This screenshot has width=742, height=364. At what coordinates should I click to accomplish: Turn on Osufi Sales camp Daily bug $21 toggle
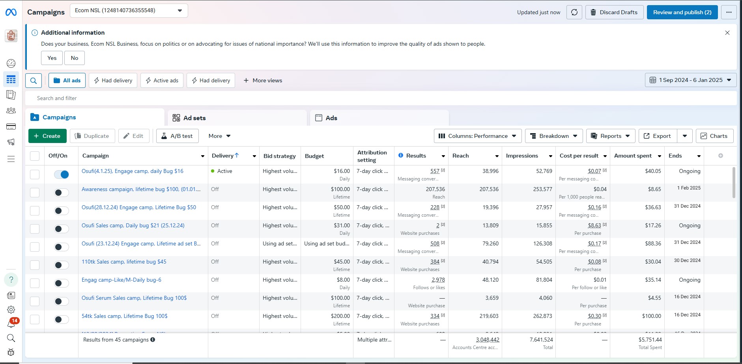coord(62,229)
